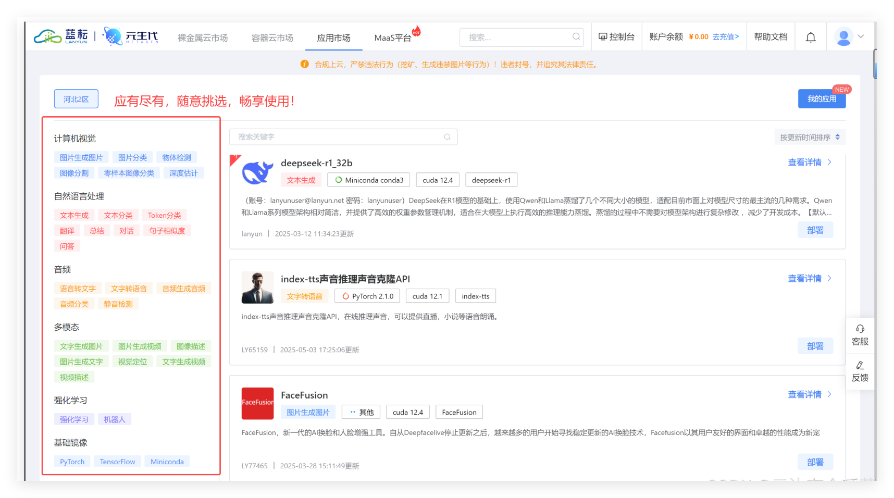
Task: Deploy the index-tts app
Action: 815,346
